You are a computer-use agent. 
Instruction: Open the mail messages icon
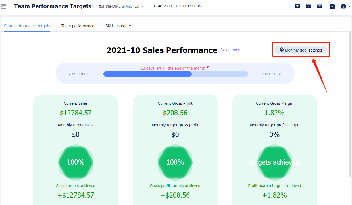[320, 6]
